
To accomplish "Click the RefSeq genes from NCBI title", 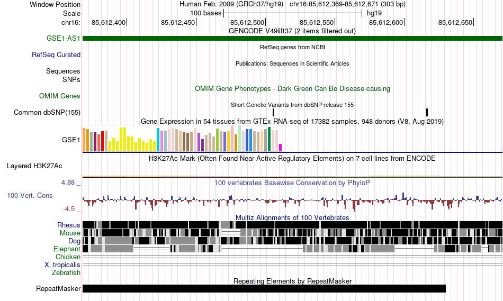I will tap(292, 47).
